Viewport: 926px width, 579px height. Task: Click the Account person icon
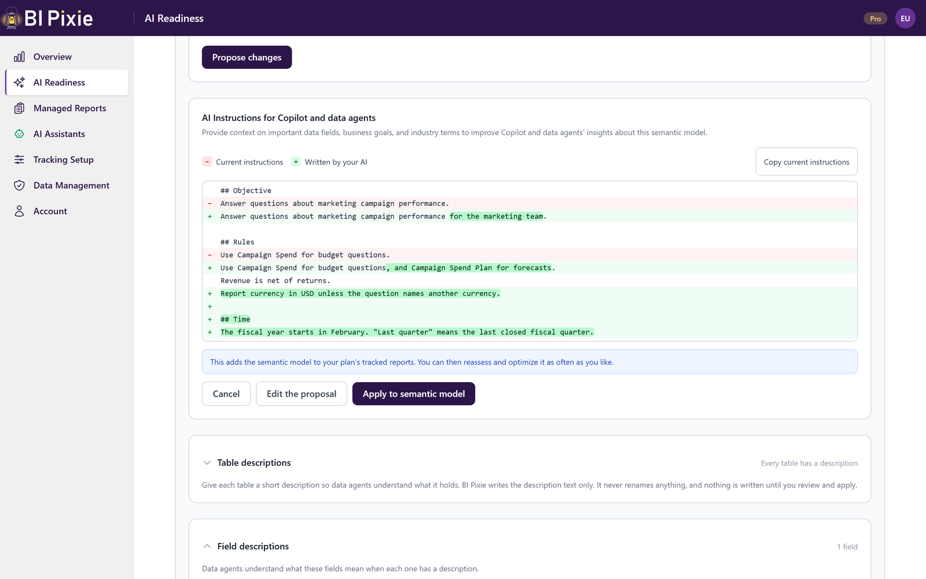pyautogui.click(x=19, y=211)
